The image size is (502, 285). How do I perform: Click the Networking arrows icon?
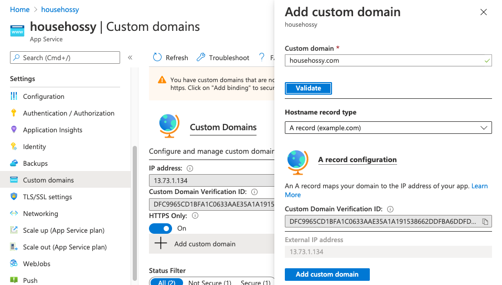tap(14, 213)
